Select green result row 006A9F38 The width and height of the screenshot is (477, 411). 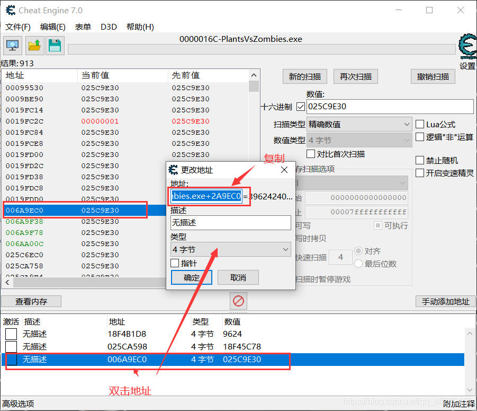84,222
